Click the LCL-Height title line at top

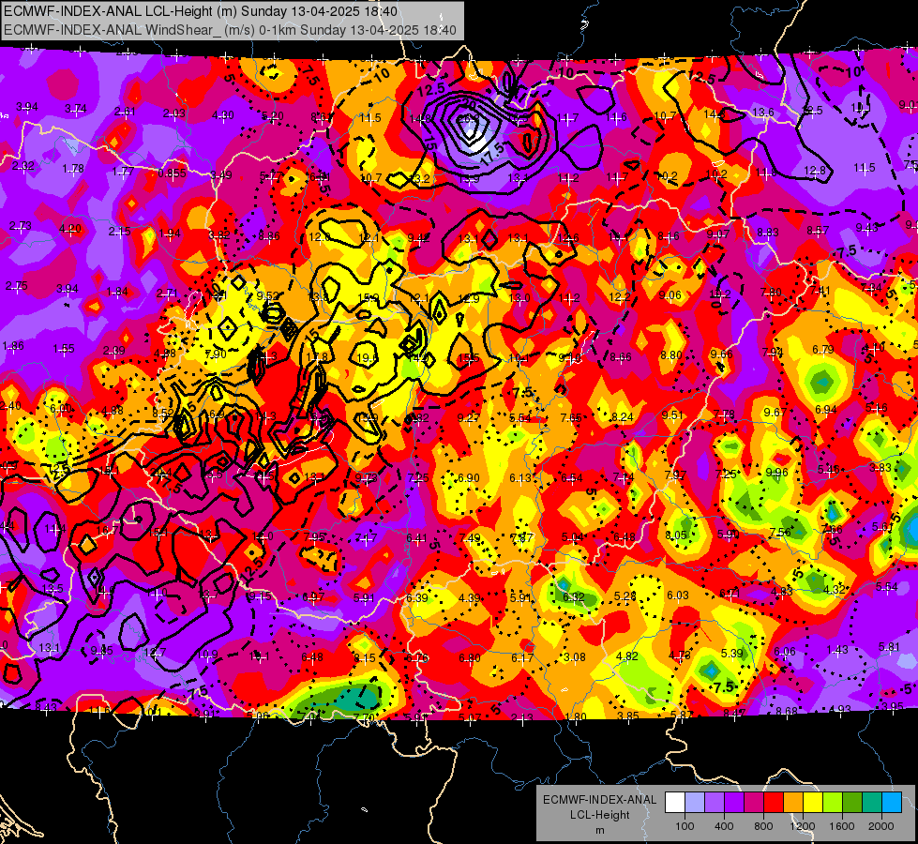(x=201, y=11)
